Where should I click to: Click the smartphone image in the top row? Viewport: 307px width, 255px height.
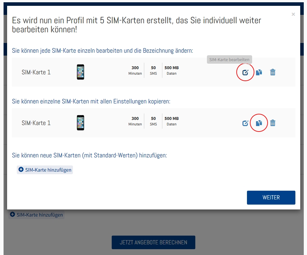click(x=80, y=72)
